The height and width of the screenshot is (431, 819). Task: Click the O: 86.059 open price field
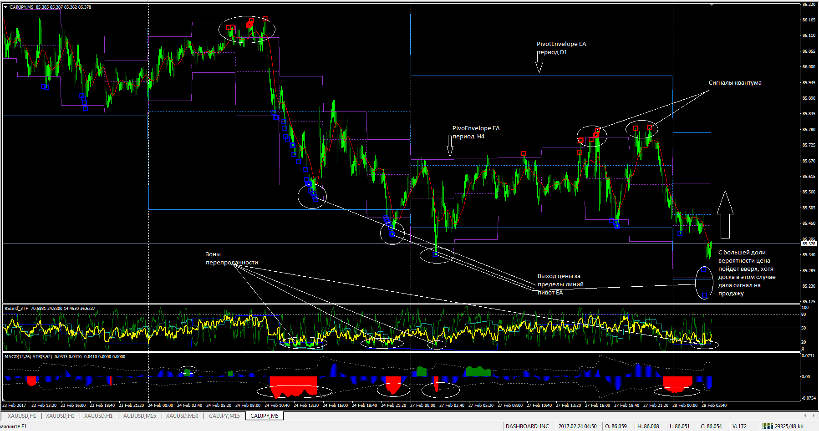[616, 426]
